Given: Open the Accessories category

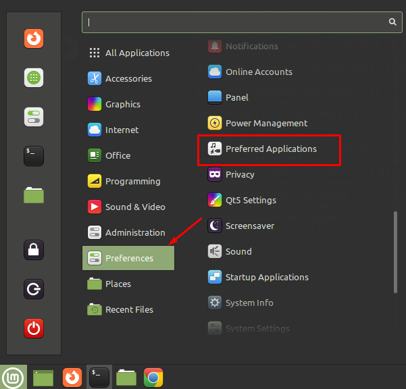Looking at the screenshot, I should [x=128, y=78].
